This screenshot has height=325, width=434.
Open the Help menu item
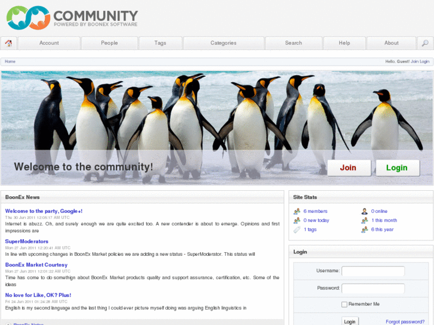coord(344,43)
